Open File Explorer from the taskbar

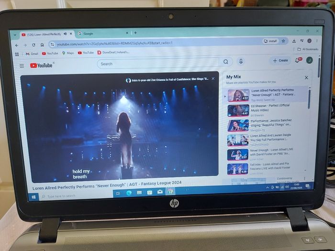coord(139,193)
